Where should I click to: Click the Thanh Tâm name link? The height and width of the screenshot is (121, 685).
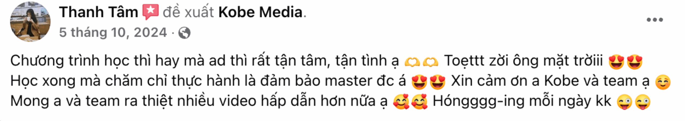(x=98, y=12)
